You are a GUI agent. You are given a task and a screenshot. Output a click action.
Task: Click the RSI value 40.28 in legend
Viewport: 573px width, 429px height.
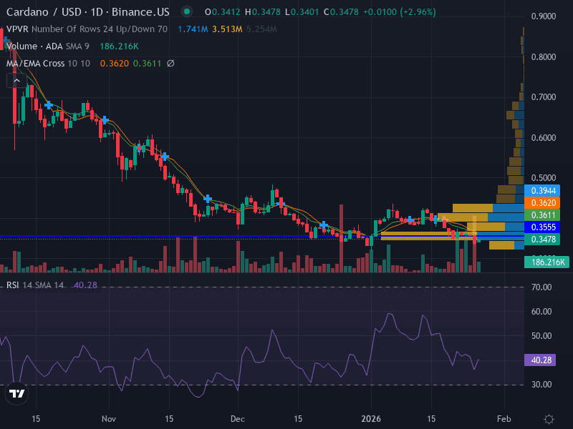click(85, 285)
